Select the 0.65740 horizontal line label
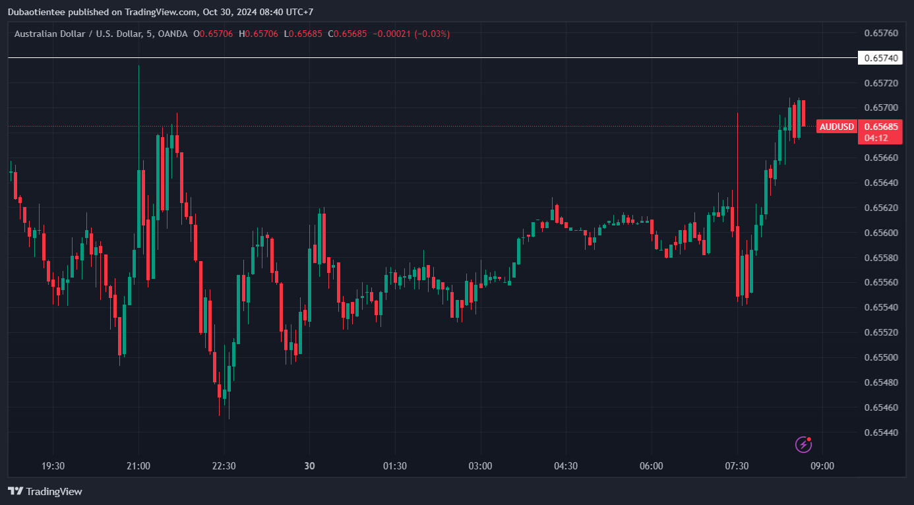914x505 pixels. [x=880, y=58]
